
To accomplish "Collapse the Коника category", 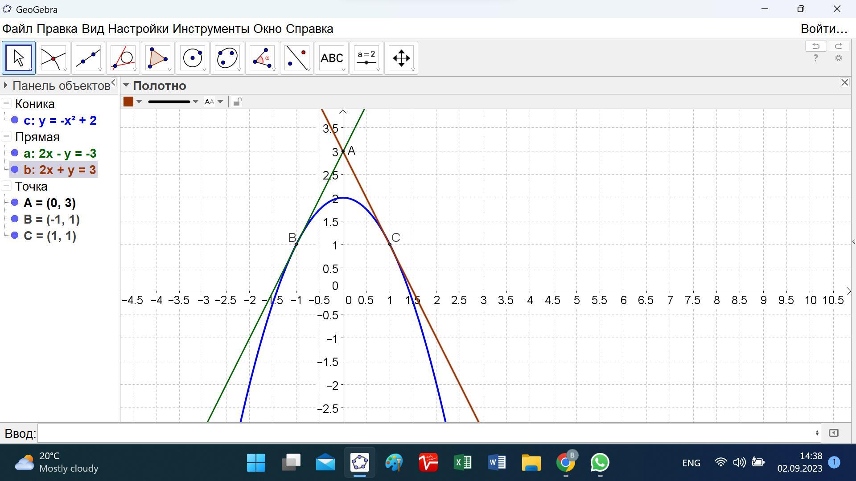I will click(x=6, y=104).
